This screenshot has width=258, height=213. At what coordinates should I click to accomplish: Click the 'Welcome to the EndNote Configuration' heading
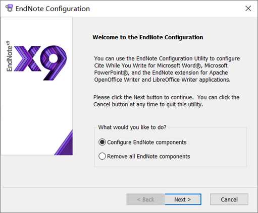148,37
